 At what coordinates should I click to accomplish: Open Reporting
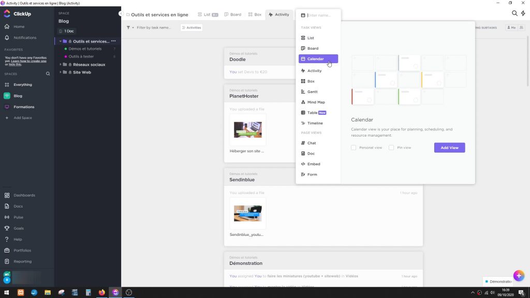[22, 261]
